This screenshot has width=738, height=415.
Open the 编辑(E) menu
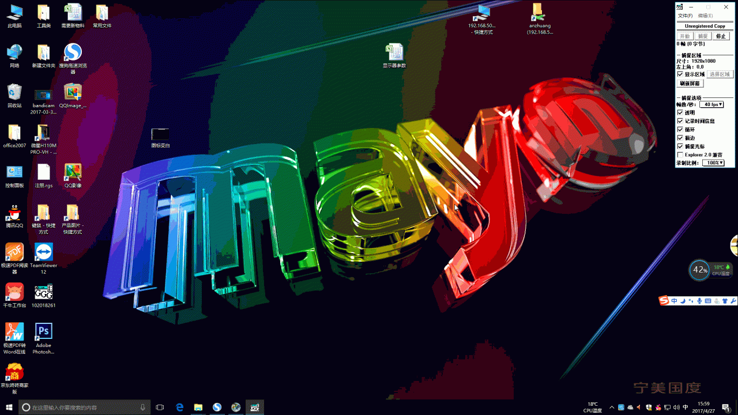705,16
